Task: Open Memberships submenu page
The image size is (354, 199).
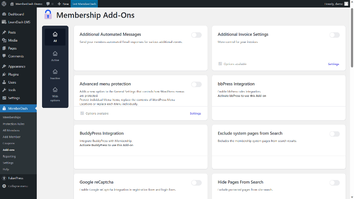Action: (12, 117)
